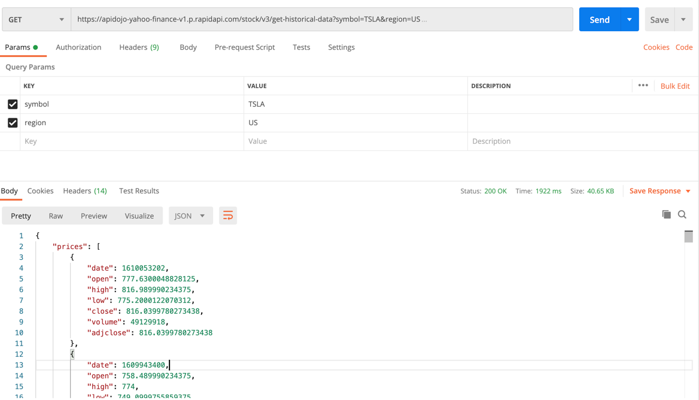
Task: Switch to Preview response view
Action: [x=93, y=216]
